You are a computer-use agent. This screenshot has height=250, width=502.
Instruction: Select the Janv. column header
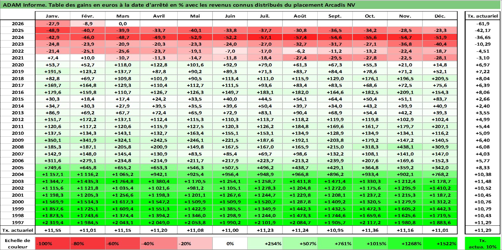point(52,16)
